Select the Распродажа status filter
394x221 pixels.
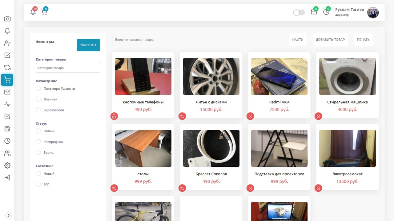click(38, 142)
